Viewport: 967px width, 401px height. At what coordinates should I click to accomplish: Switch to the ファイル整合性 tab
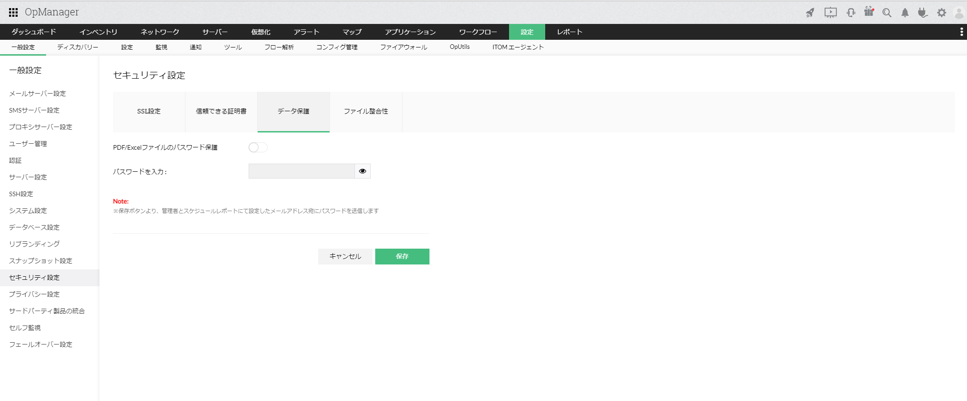coord(366,111)
